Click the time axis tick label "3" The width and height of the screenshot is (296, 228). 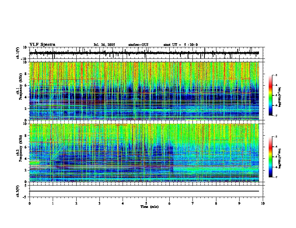[99, 203]
